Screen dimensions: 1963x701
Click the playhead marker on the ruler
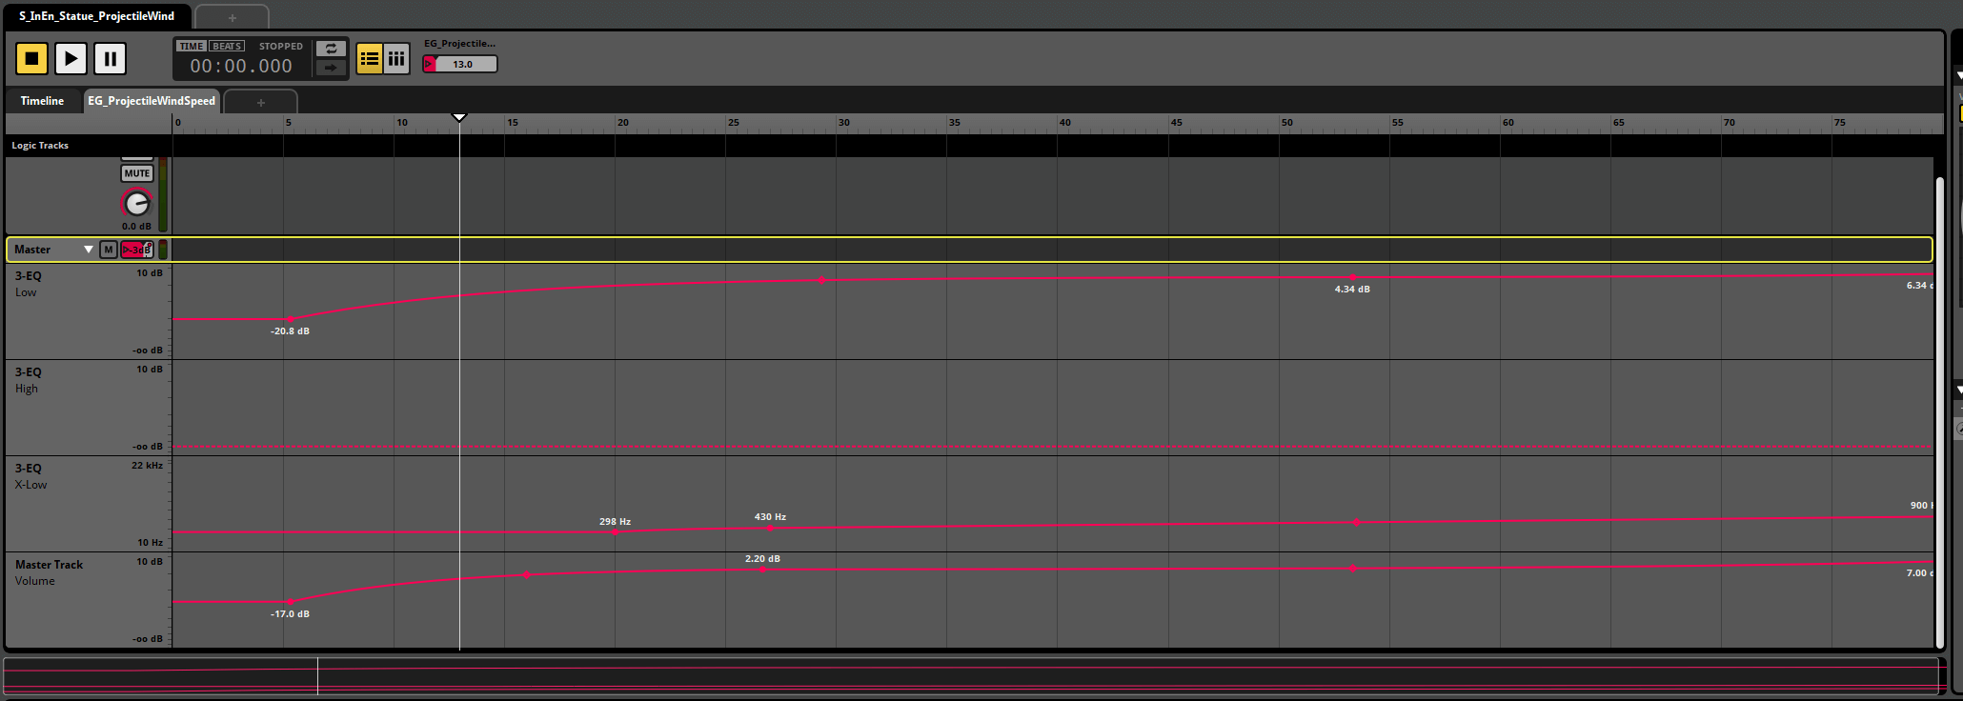459,117
